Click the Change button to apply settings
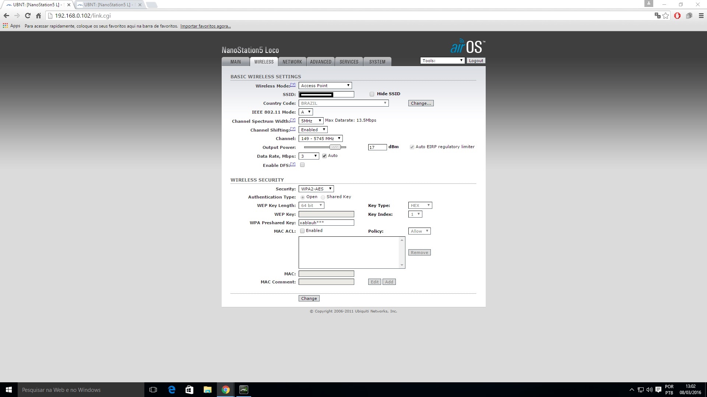 [309, 298]
